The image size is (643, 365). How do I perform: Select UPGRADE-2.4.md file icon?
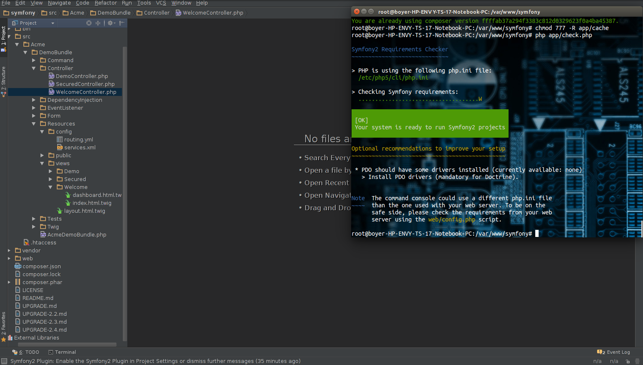click(18, 330)
